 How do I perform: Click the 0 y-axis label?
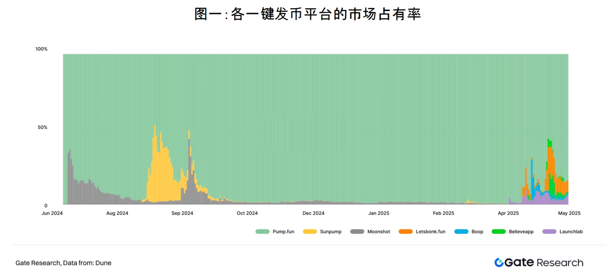coord(46,205)
